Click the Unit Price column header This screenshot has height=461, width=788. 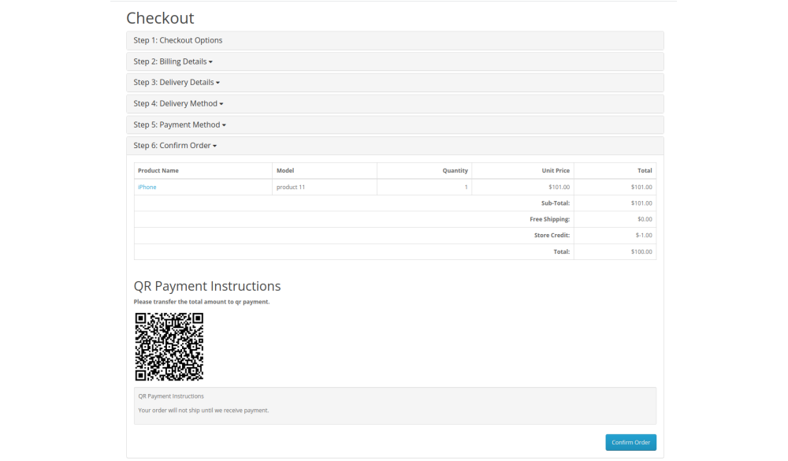pyautogui.click(x=556, y=170)
